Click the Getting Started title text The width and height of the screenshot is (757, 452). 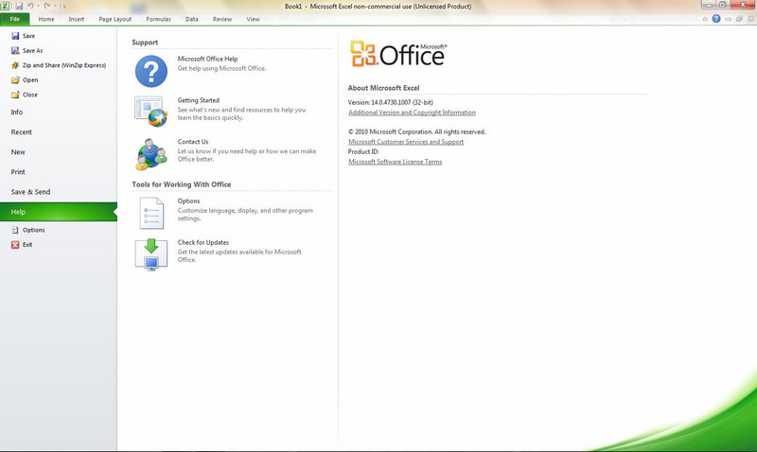(x=199, y=100)
